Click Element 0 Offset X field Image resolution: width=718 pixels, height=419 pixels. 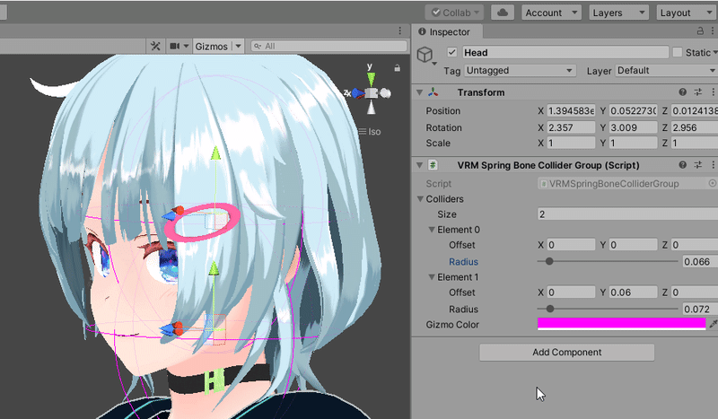click(571, 245)
